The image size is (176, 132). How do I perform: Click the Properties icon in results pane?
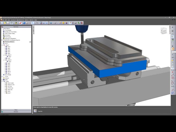pyautogui.click(x=35, y=111)
